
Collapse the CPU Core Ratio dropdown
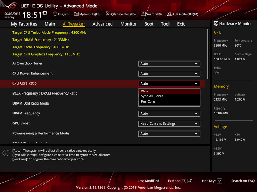tap(169, 84)
